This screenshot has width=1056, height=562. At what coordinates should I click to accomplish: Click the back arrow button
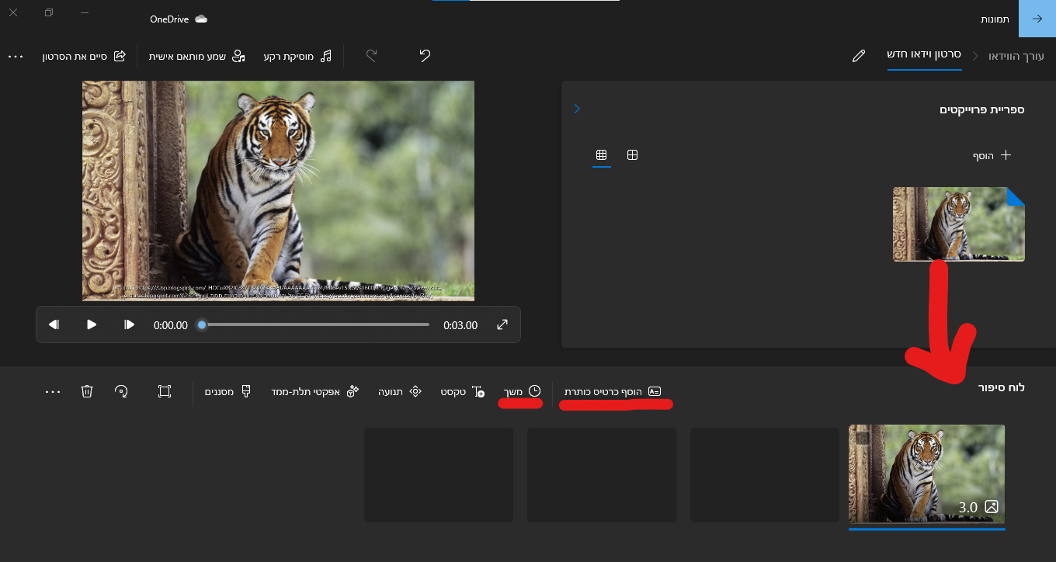1037,19
